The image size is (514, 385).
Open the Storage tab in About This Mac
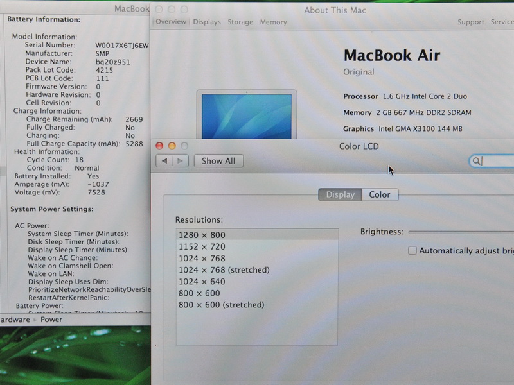[x=240, y=22]
